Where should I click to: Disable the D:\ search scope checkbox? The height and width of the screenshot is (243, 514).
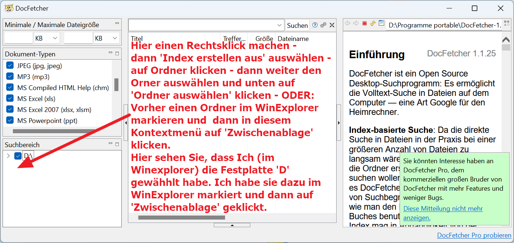point(18,156)
